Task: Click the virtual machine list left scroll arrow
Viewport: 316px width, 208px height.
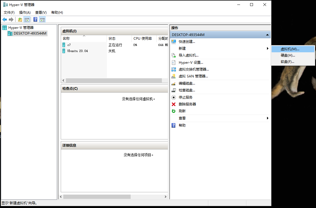Action: 64,80
